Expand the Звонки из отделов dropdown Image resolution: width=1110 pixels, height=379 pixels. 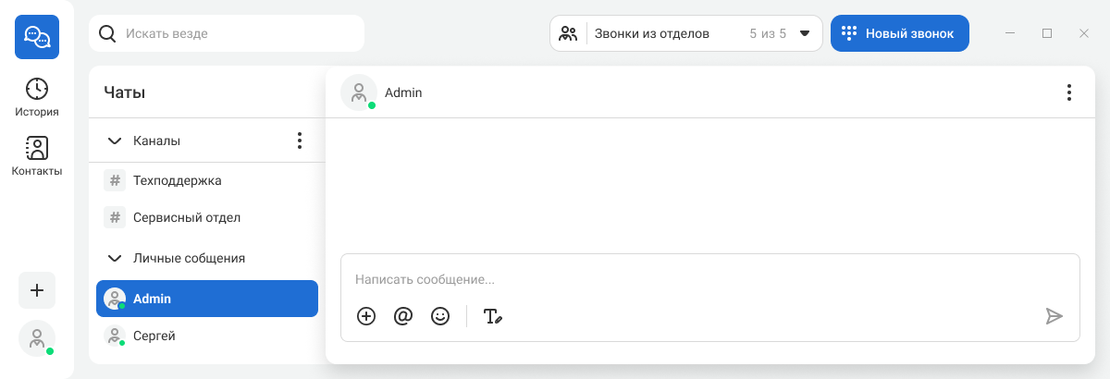click(x=804, y=33)
